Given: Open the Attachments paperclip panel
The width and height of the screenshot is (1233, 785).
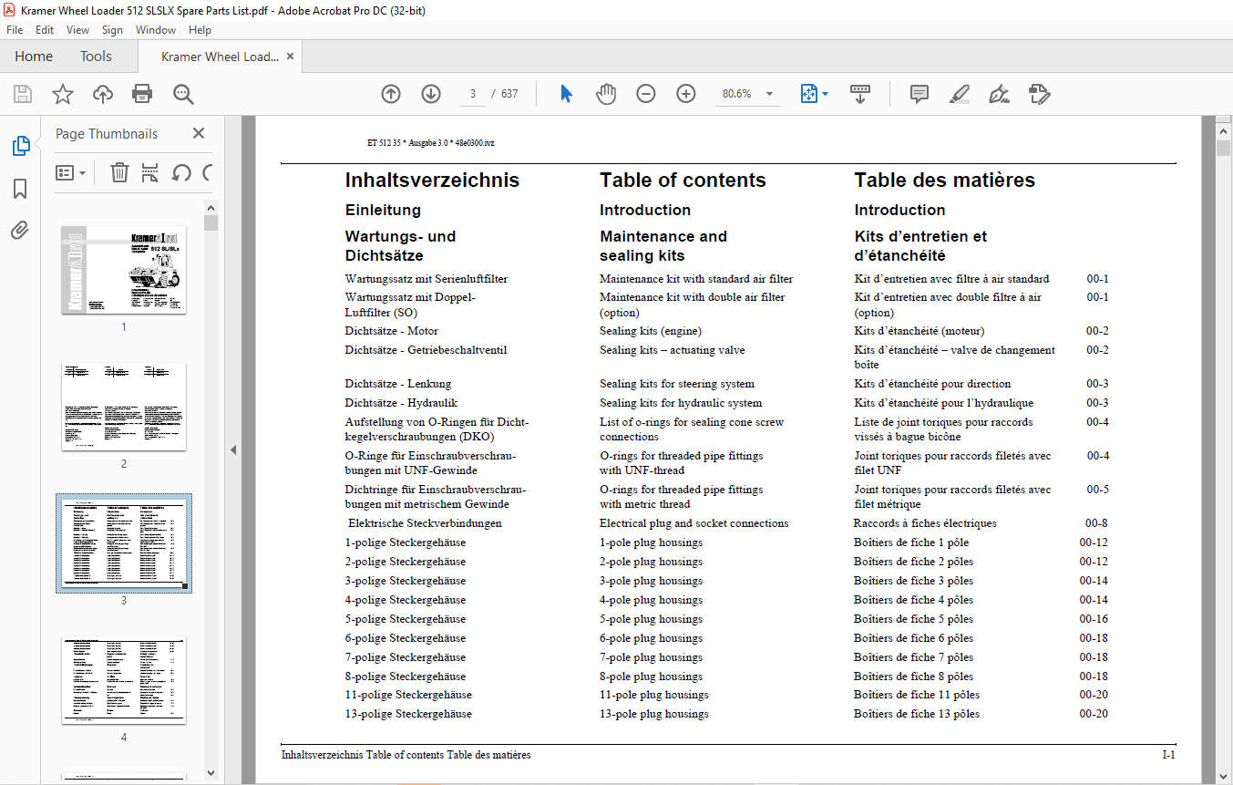Looking at the screenshot, I should 20,230.
